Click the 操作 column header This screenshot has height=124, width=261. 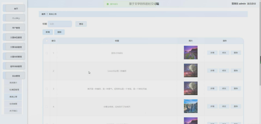(225, 41)
